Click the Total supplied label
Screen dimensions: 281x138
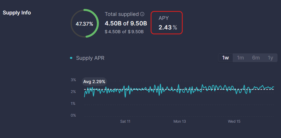point(122,14)
